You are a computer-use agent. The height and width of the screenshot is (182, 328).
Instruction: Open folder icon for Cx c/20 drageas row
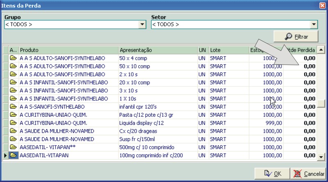[x=13, y=131]
